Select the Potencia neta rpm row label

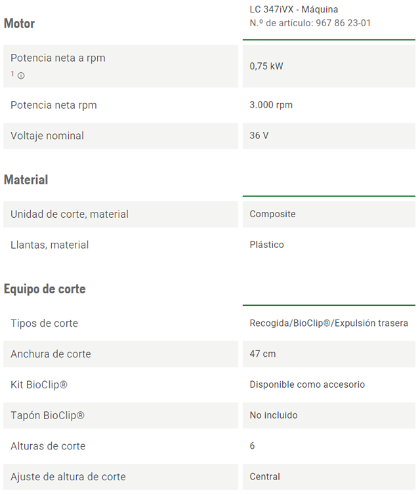[54, 105]
